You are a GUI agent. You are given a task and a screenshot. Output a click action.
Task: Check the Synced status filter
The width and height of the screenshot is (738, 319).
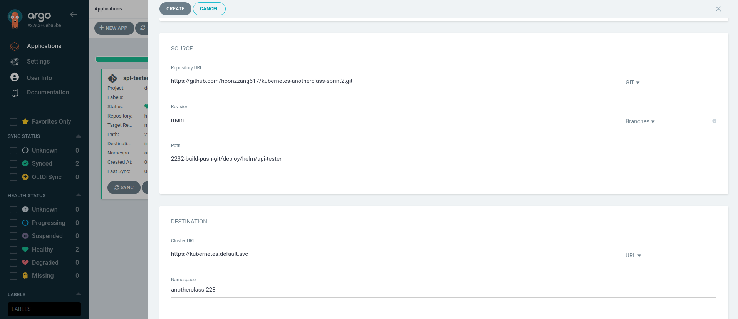pyautogui.click(x=13, y=164)
